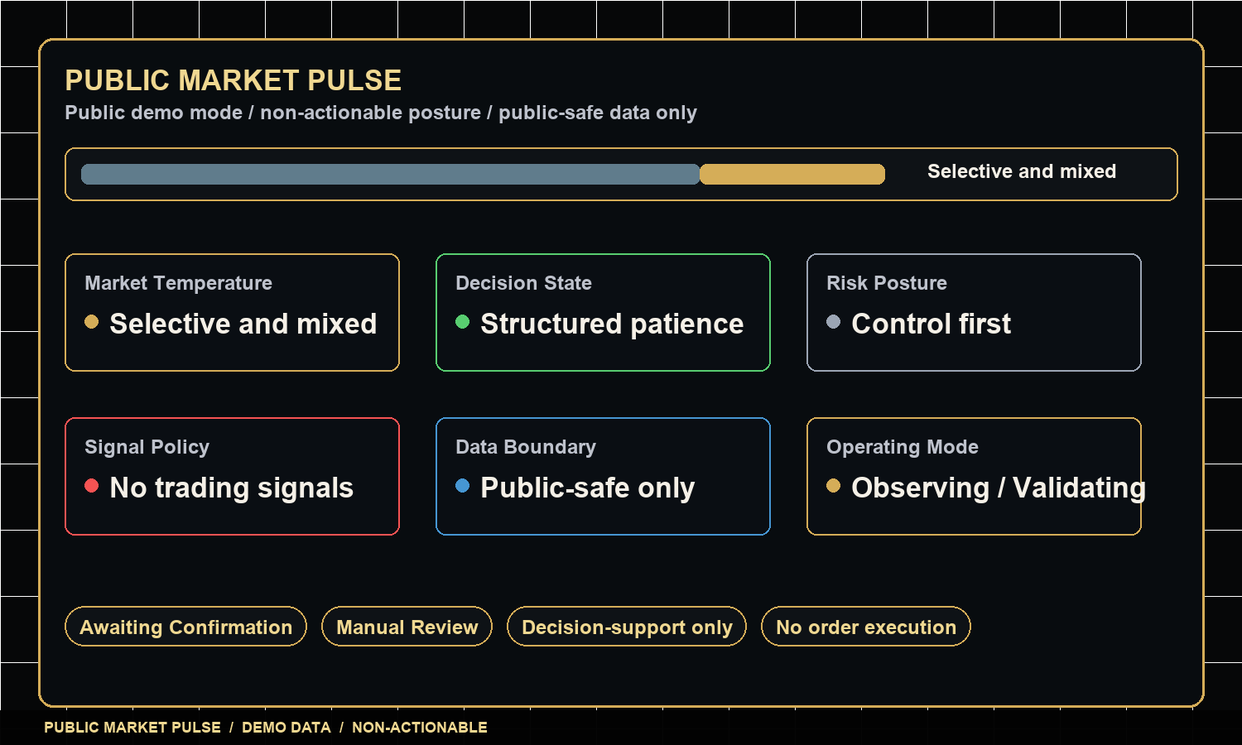Click the gold status dot in Market Temperature
Screen dimensions: 1242x745
point(92,321)
